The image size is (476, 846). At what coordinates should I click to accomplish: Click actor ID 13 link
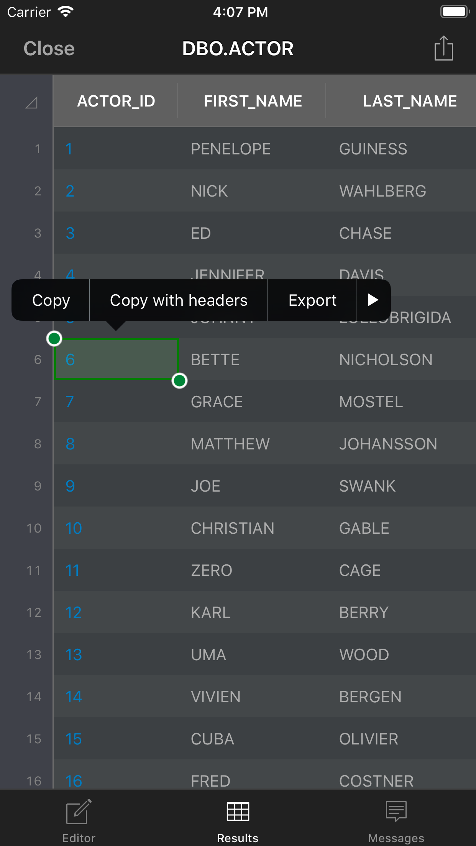(74, 655)
